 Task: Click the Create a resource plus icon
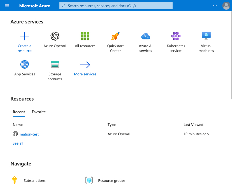[x=25, y=36]
